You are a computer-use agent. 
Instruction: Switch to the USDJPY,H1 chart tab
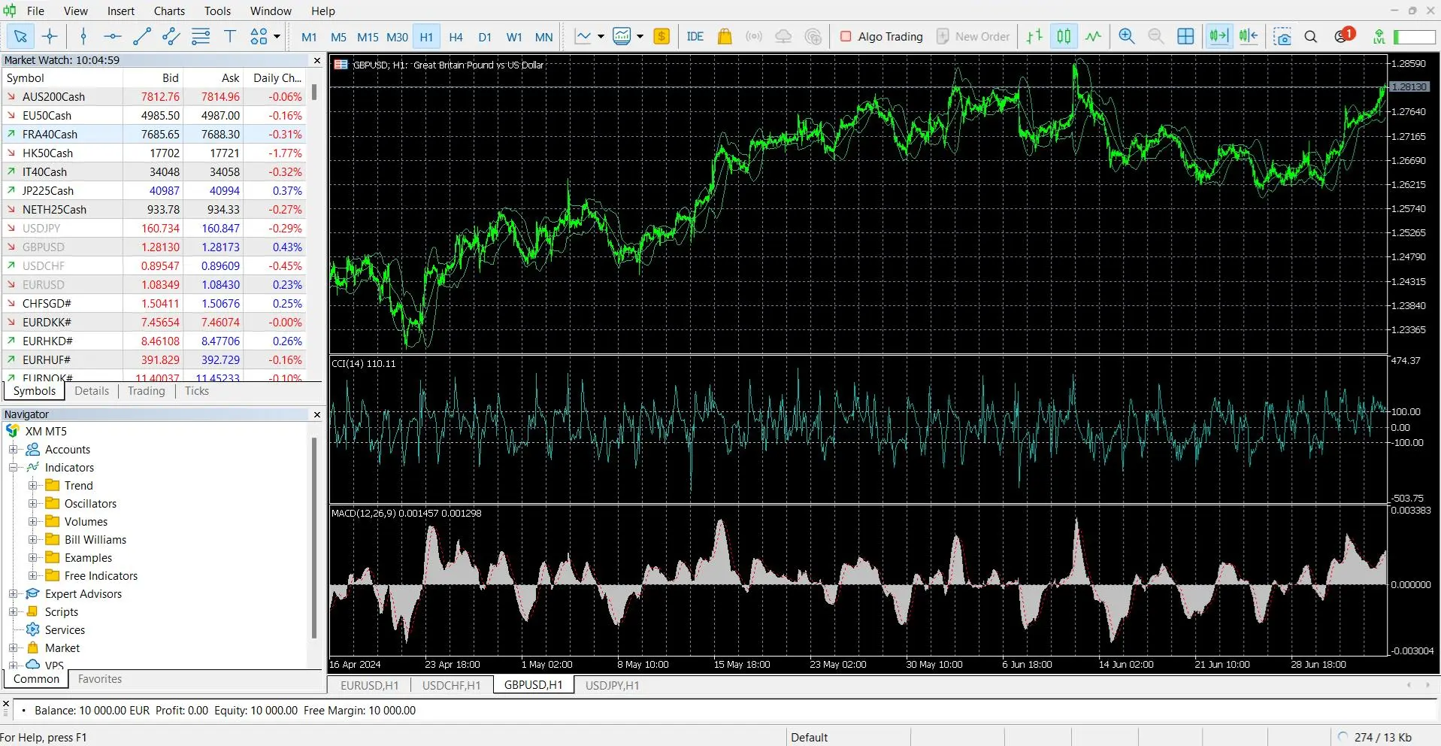point(612,685)
